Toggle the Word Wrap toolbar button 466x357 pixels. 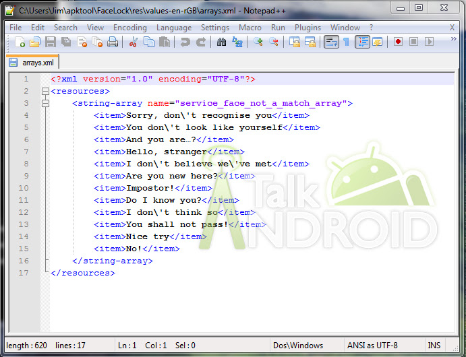coord(331,42)
